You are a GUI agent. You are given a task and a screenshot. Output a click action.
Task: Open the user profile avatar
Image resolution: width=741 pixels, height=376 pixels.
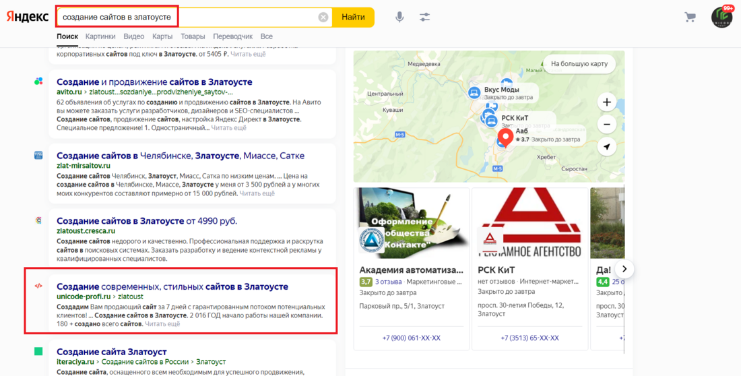click(721, 17)
